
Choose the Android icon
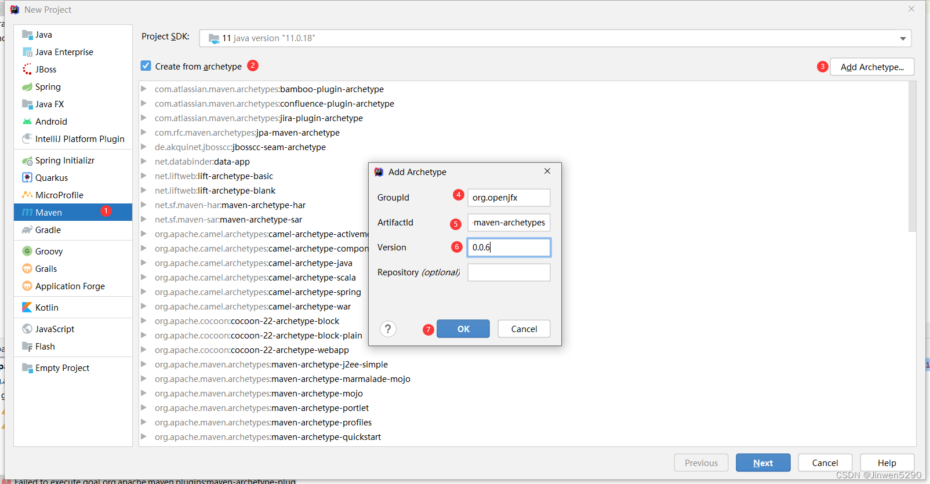(x=27, y=122)
